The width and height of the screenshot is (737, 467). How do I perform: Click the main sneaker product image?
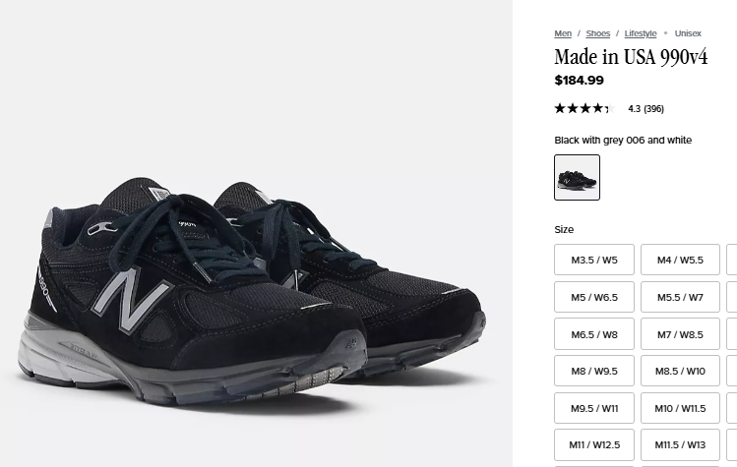(256, 234)
